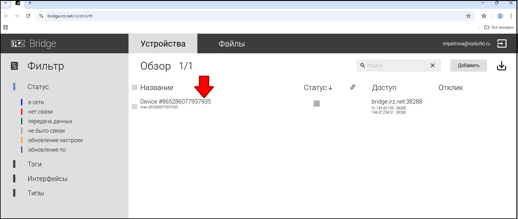Filter by status "в сети"
518x219 pixels.
coord(36,102)
